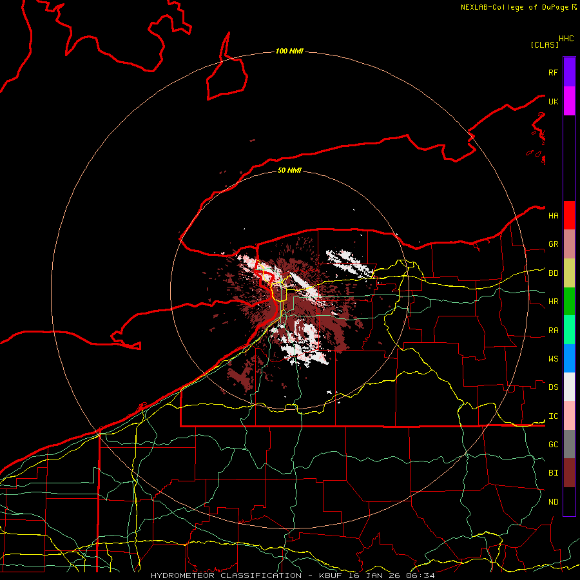
Task: Click the ND black legend swatch
Action: [x=569, y=501]
